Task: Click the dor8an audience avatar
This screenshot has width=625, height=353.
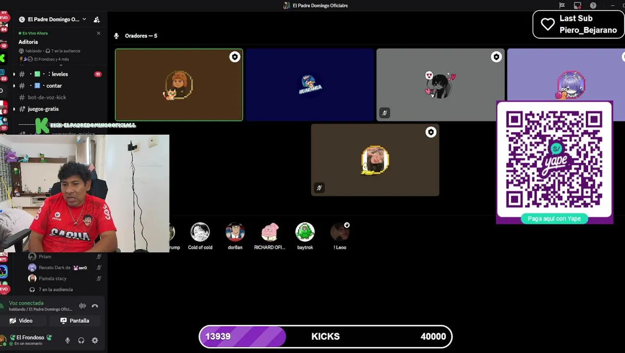Action: pyautogui.click(x=235, y=232)
